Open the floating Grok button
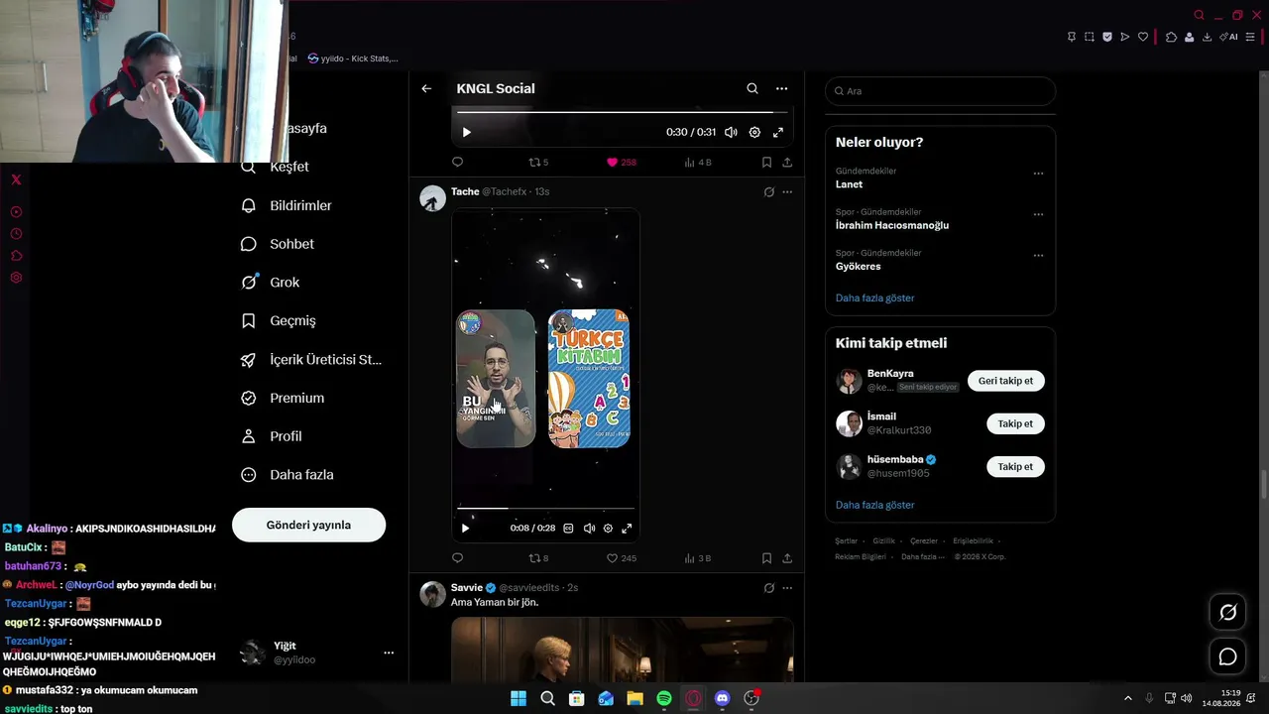This screenshot has width=1269, height=714. pos(1227,613)
